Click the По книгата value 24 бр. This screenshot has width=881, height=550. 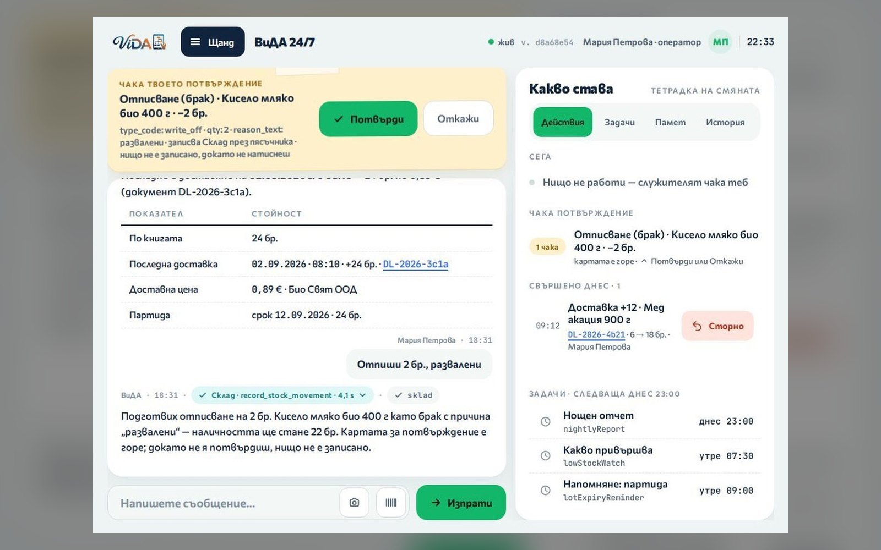point(265,238)
